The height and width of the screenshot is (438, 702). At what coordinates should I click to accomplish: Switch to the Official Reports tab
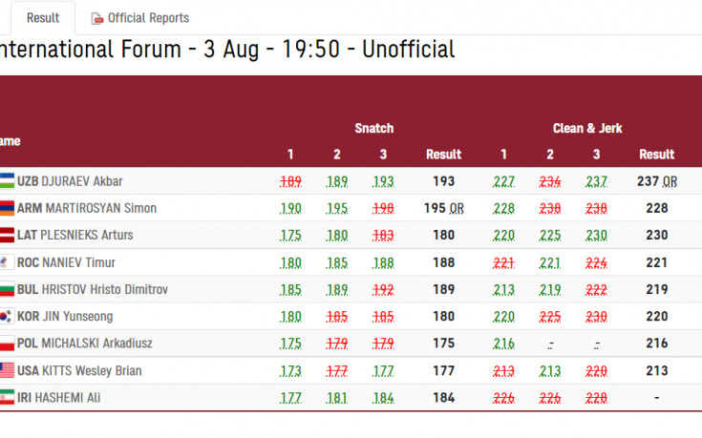pos(140,18)
